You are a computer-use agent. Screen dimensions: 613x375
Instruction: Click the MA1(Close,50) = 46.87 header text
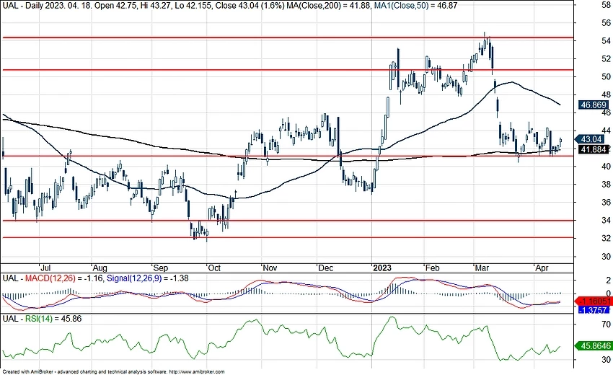(x=415, y=6)
